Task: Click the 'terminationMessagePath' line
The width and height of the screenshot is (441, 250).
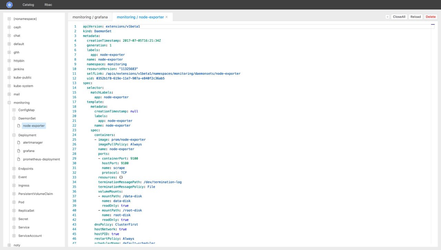Action: 140,182
